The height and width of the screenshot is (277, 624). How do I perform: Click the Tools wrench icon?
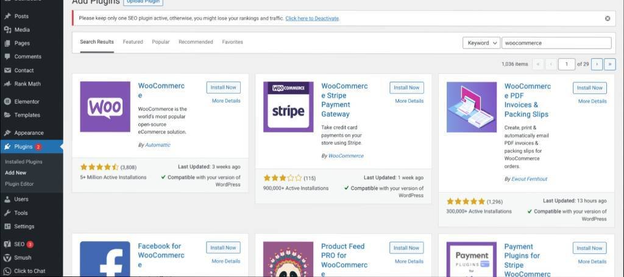tap(7, 213)
